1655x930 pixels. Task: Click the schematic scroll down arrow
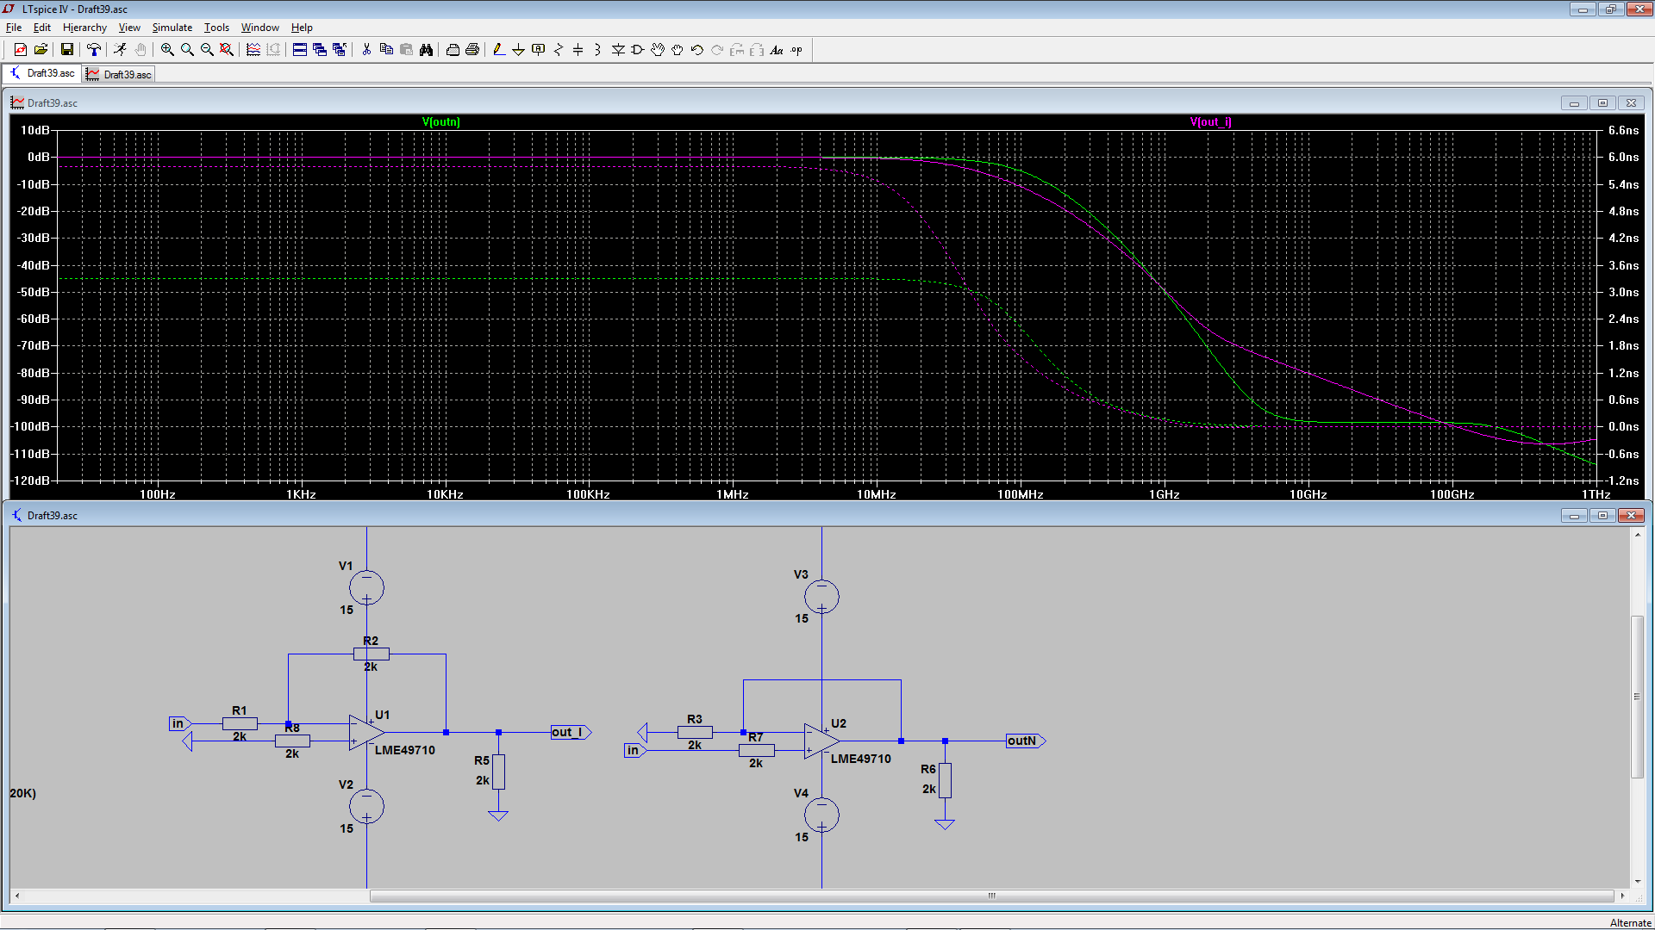pyautogui.click(x=1637, y=882)
